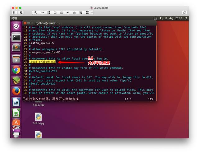Click the hard disk toolbar icon
The image size is (199, 153).
(x=49, y=12)
